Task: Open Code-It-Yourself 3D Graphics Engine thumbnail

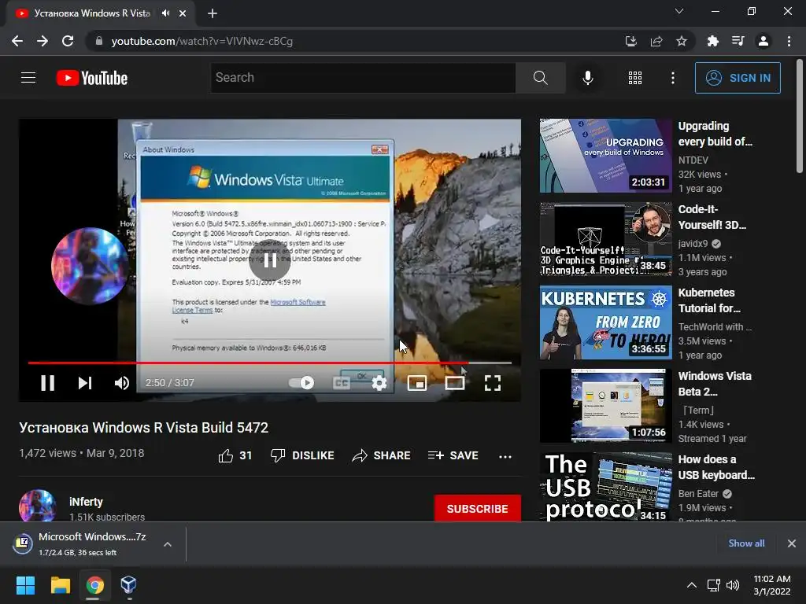Action: 605,239
